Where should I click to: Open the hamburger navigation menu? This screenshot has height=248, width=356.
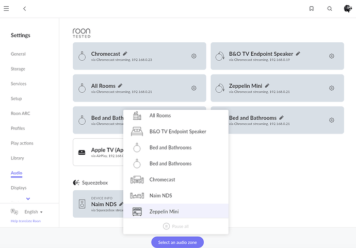pos(6,9)
